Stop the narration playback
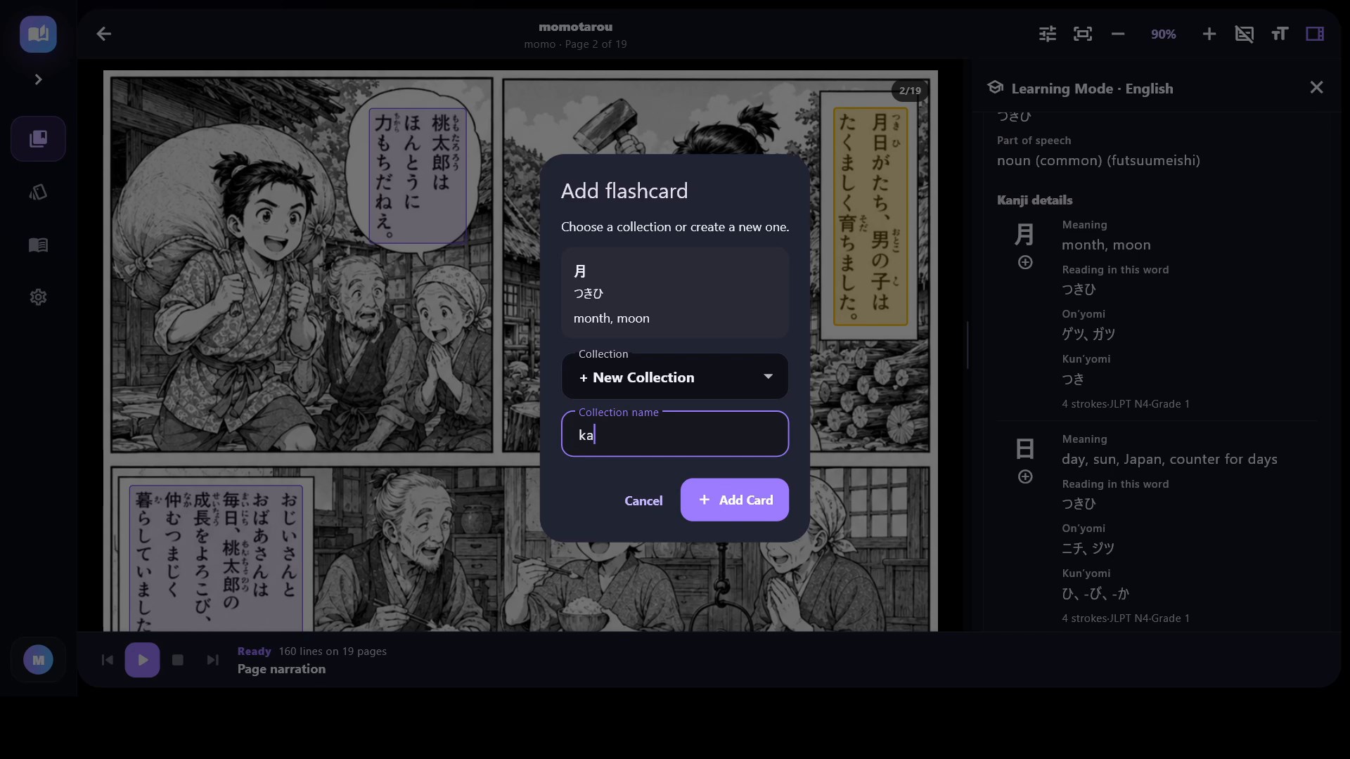This screenshot has height=759, width=1350. coord(177,660)
